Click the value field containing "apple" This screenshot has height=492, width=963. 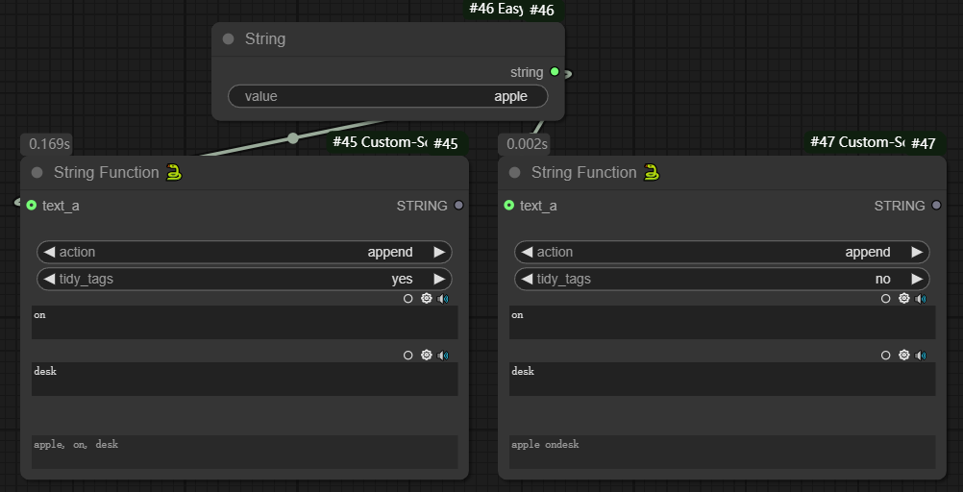click(387, 96)
